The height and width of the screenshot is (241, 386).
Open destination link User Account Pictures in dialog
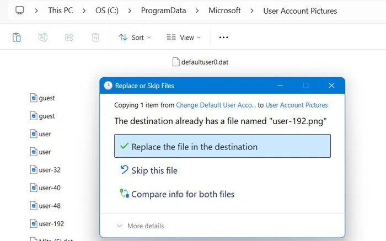(x=297, y=105)
